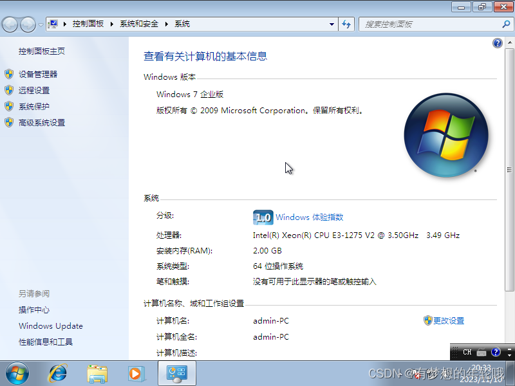Click the blue Help question mark icon
The image size is (515, 386).
coord(497,42)
